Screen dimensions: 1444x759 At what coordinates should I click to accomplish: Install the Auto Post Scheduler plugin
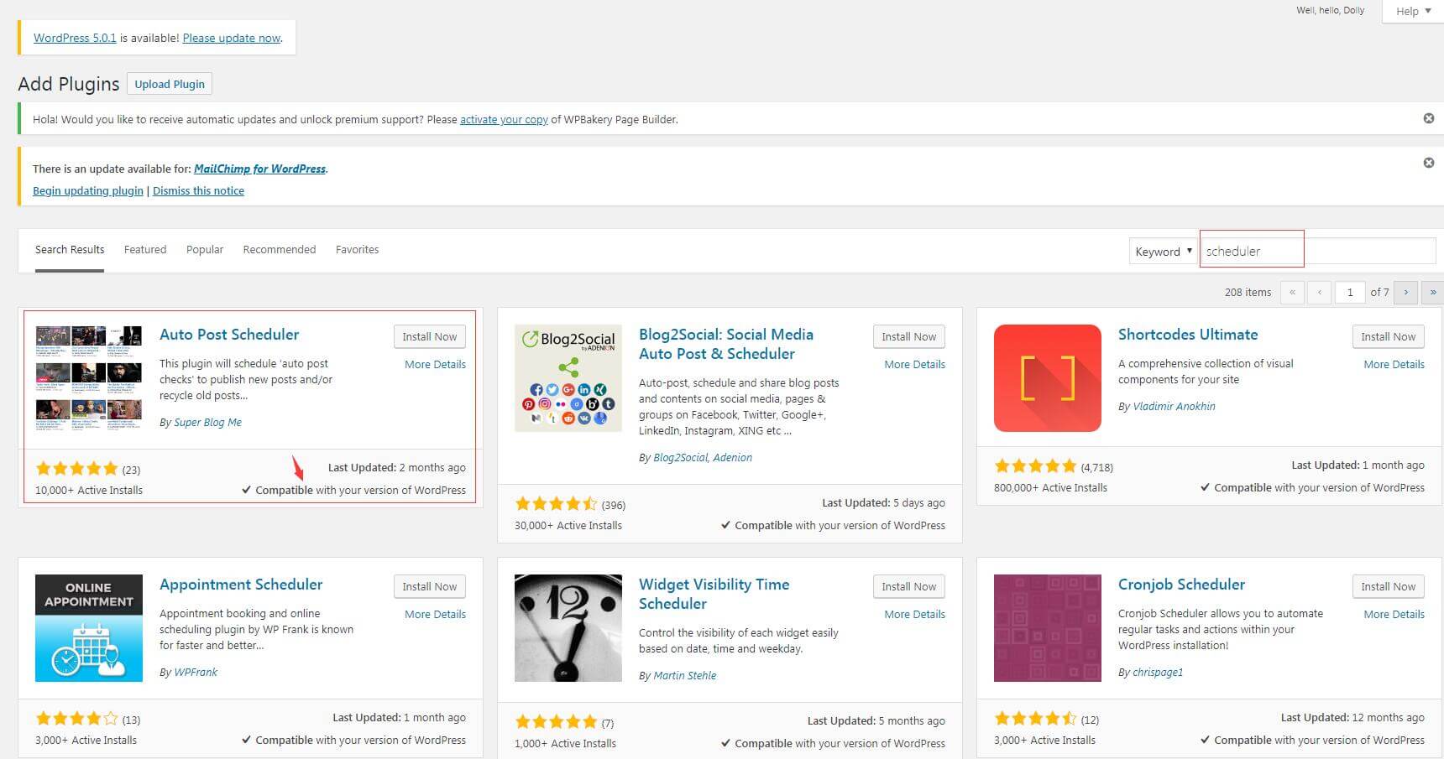(x=429, y=336)
